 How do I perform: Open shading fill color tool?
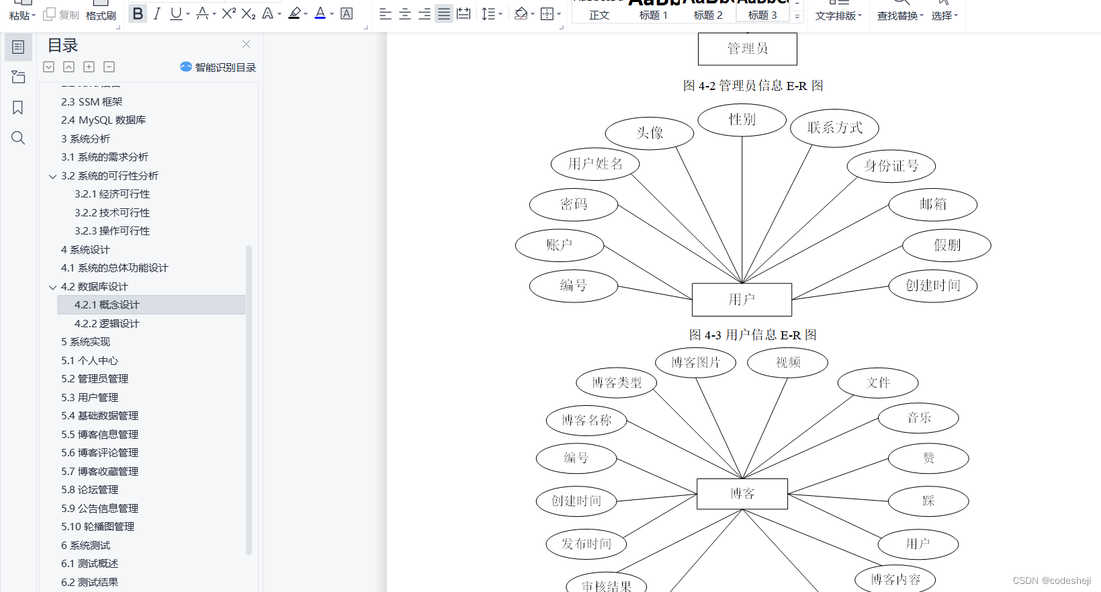(521, 14)
